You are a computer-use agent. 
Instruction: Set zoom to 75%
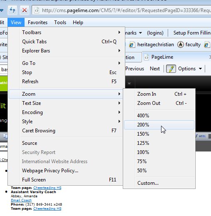tap(159, 161)
